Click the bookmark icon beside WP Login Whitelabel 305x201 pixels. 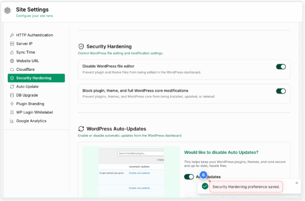pyautogui.click(x=12, y=112)
